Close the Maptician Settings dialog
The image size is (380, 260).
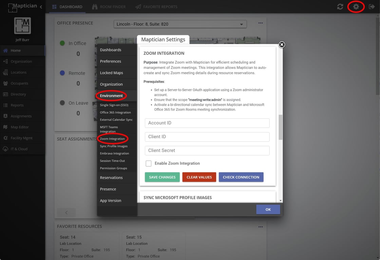(x=282, y=45)
